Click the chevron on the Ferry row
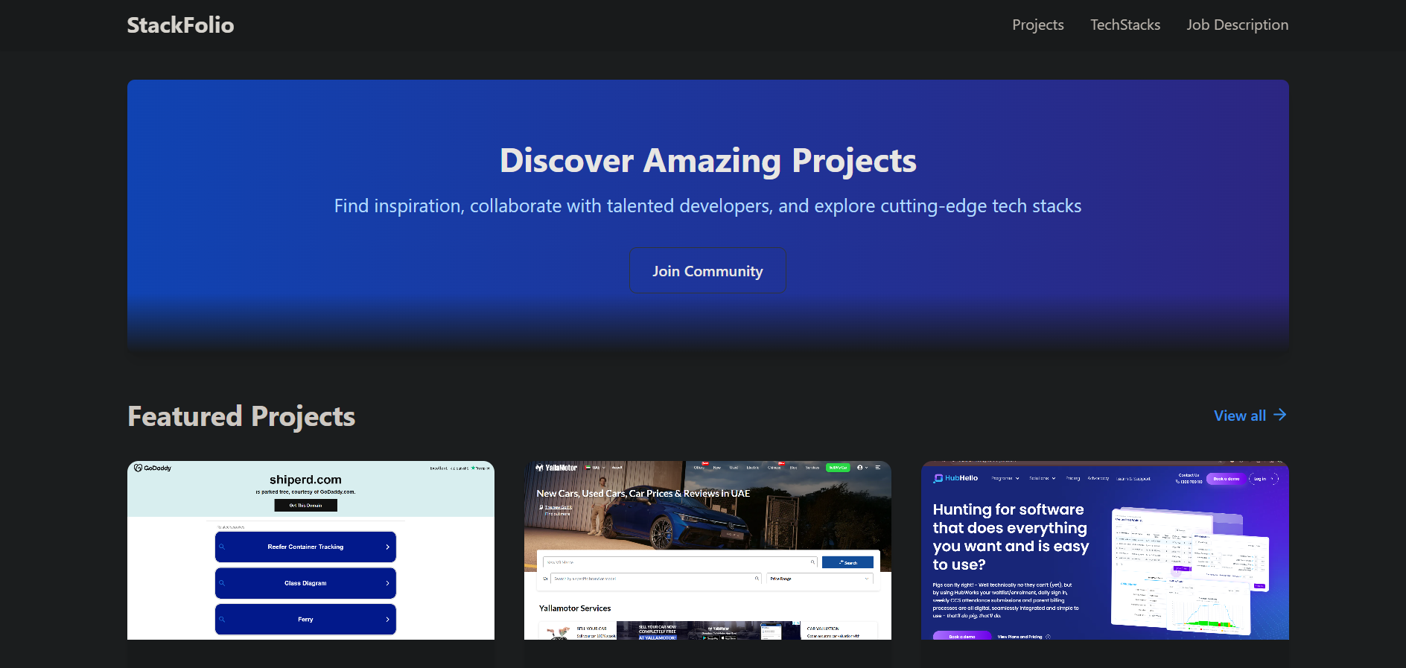Viewport: 1406px width, 668px height. click(387, 620)
